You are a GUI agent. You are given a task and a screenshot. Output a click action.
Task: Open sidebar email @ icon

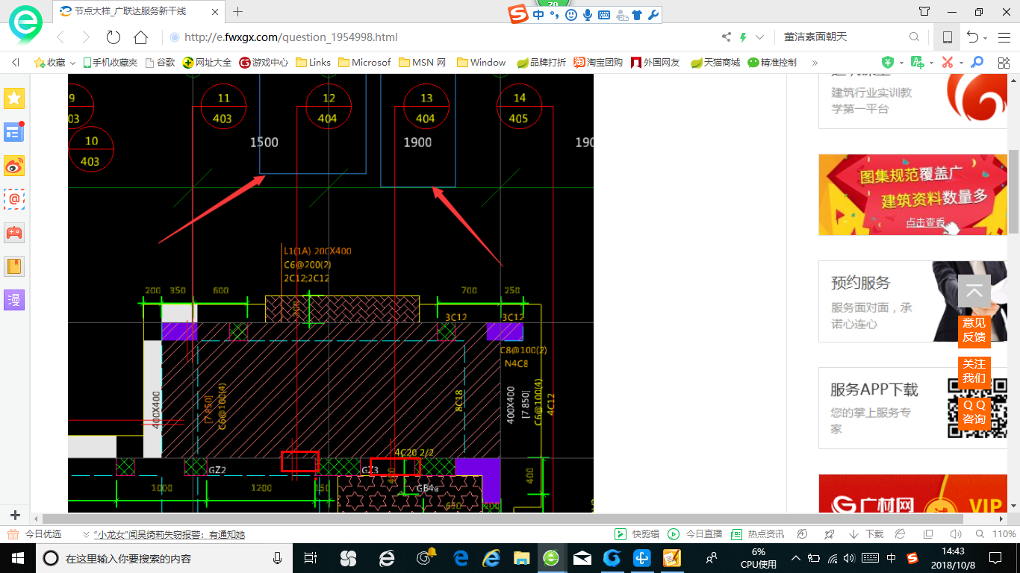14,199
